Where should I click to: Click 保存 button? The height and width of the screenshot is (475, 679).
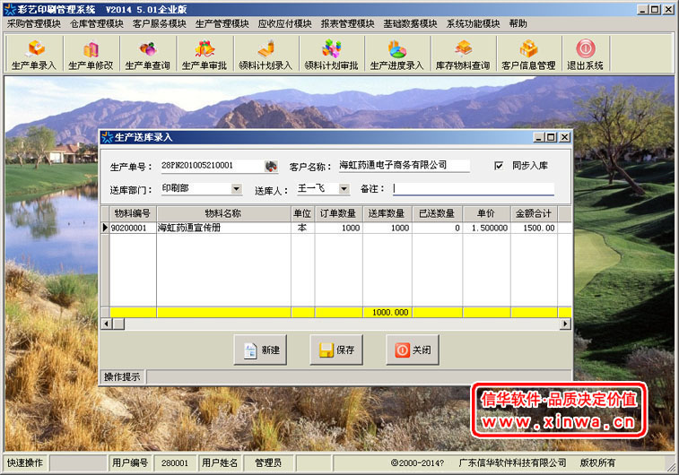pos(336,350)
